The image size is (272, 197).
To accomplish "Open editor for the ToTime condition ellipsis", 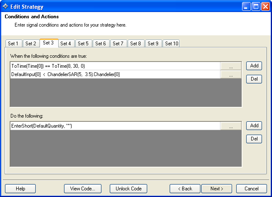I will (231, 66).
